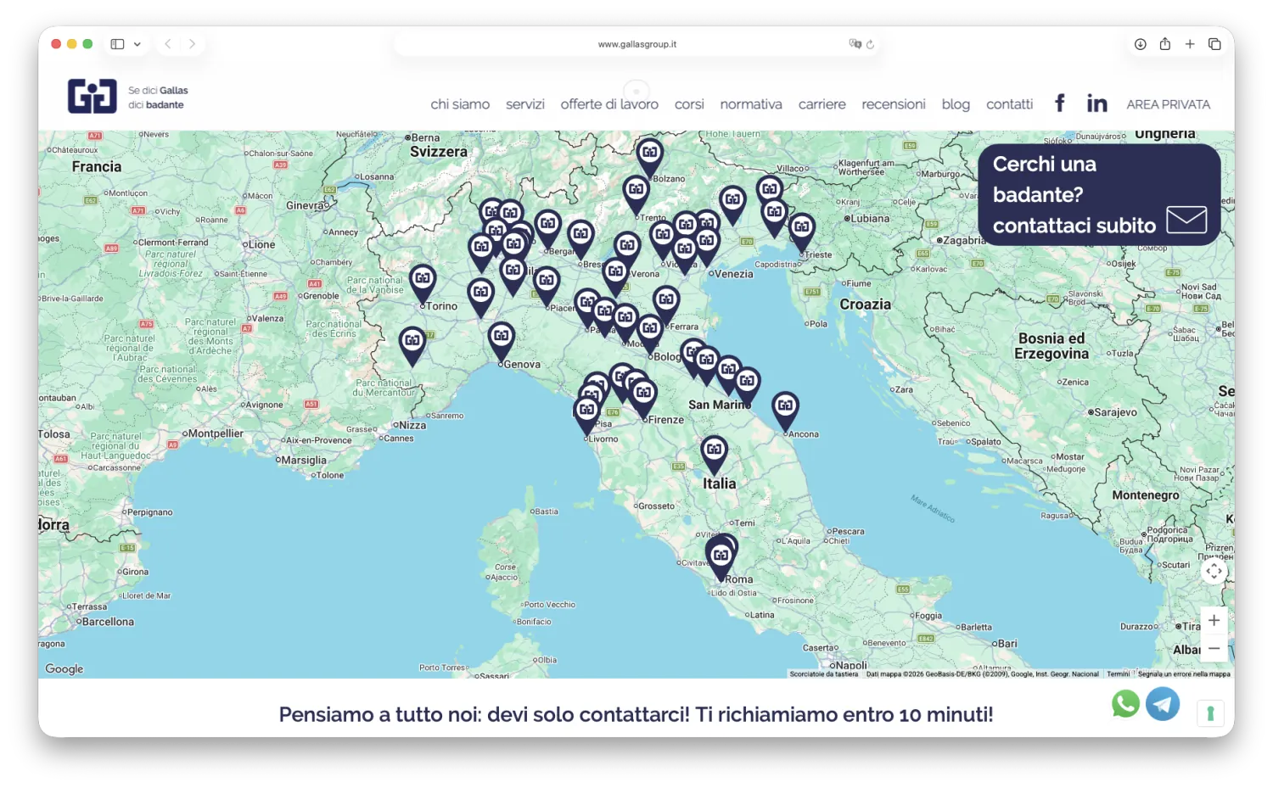This screenshot has height=788, width=1273.
Task: Toggle the Safari sidebar
Action: coord(117,44)
